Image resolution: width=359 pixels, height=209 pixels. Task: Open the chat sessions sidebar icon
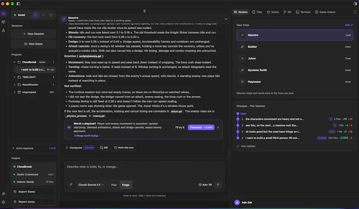[4, 13]
